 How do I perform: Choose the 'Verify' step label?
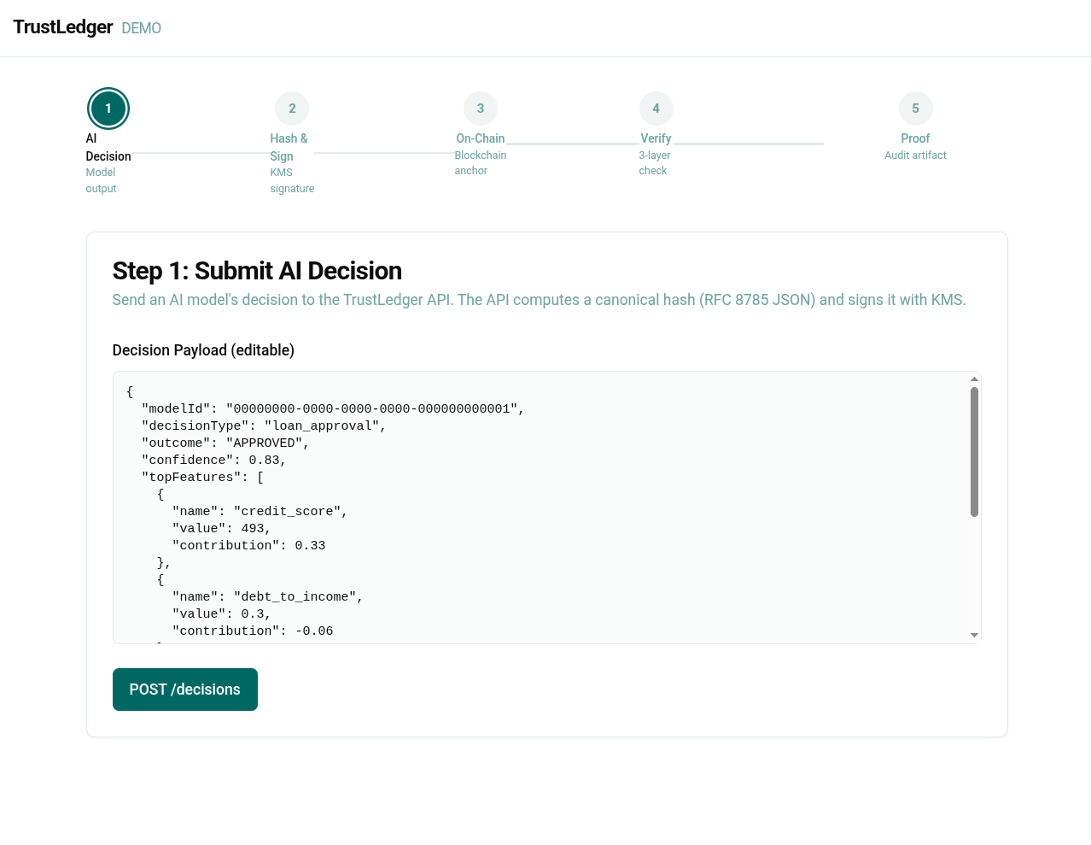656,138
